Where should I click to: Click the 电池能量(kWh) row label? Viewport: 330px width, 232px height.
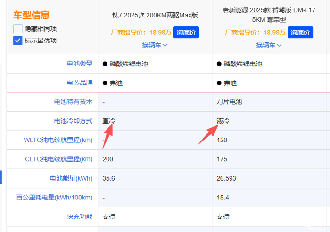tap(71, 179)
